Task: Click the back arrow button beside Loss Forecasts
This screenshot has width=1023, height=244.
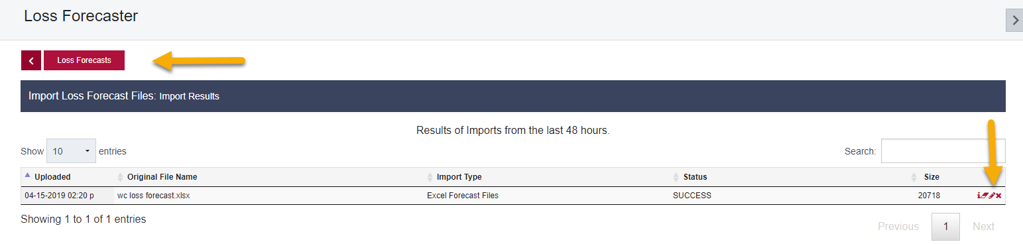Action: coord(31,60)
